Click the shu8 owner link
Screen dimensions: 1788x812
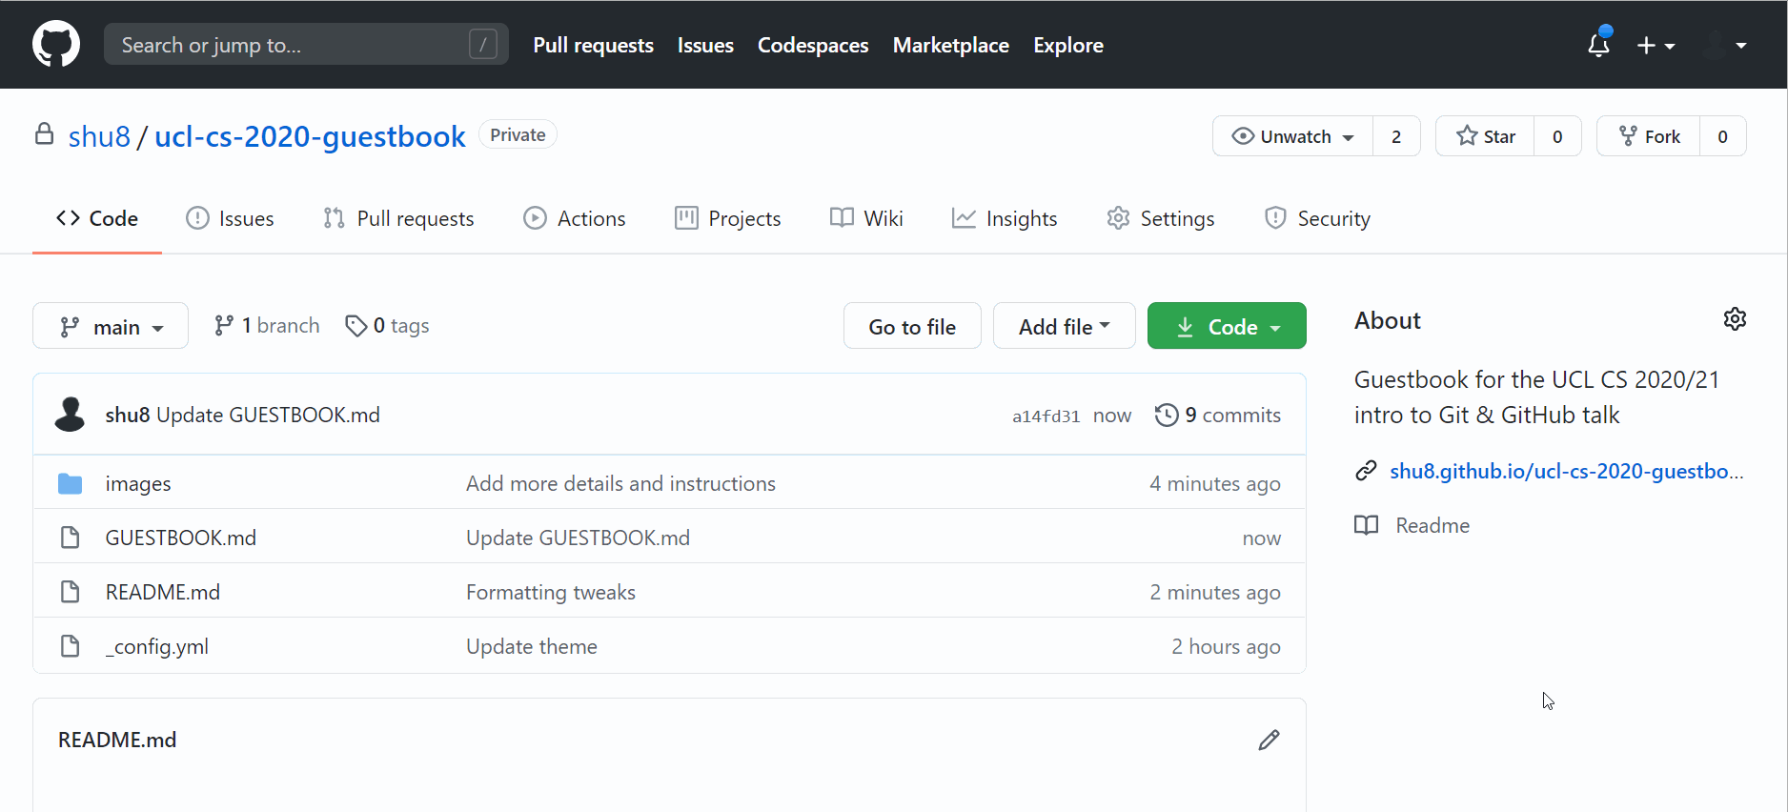(99, 136)
